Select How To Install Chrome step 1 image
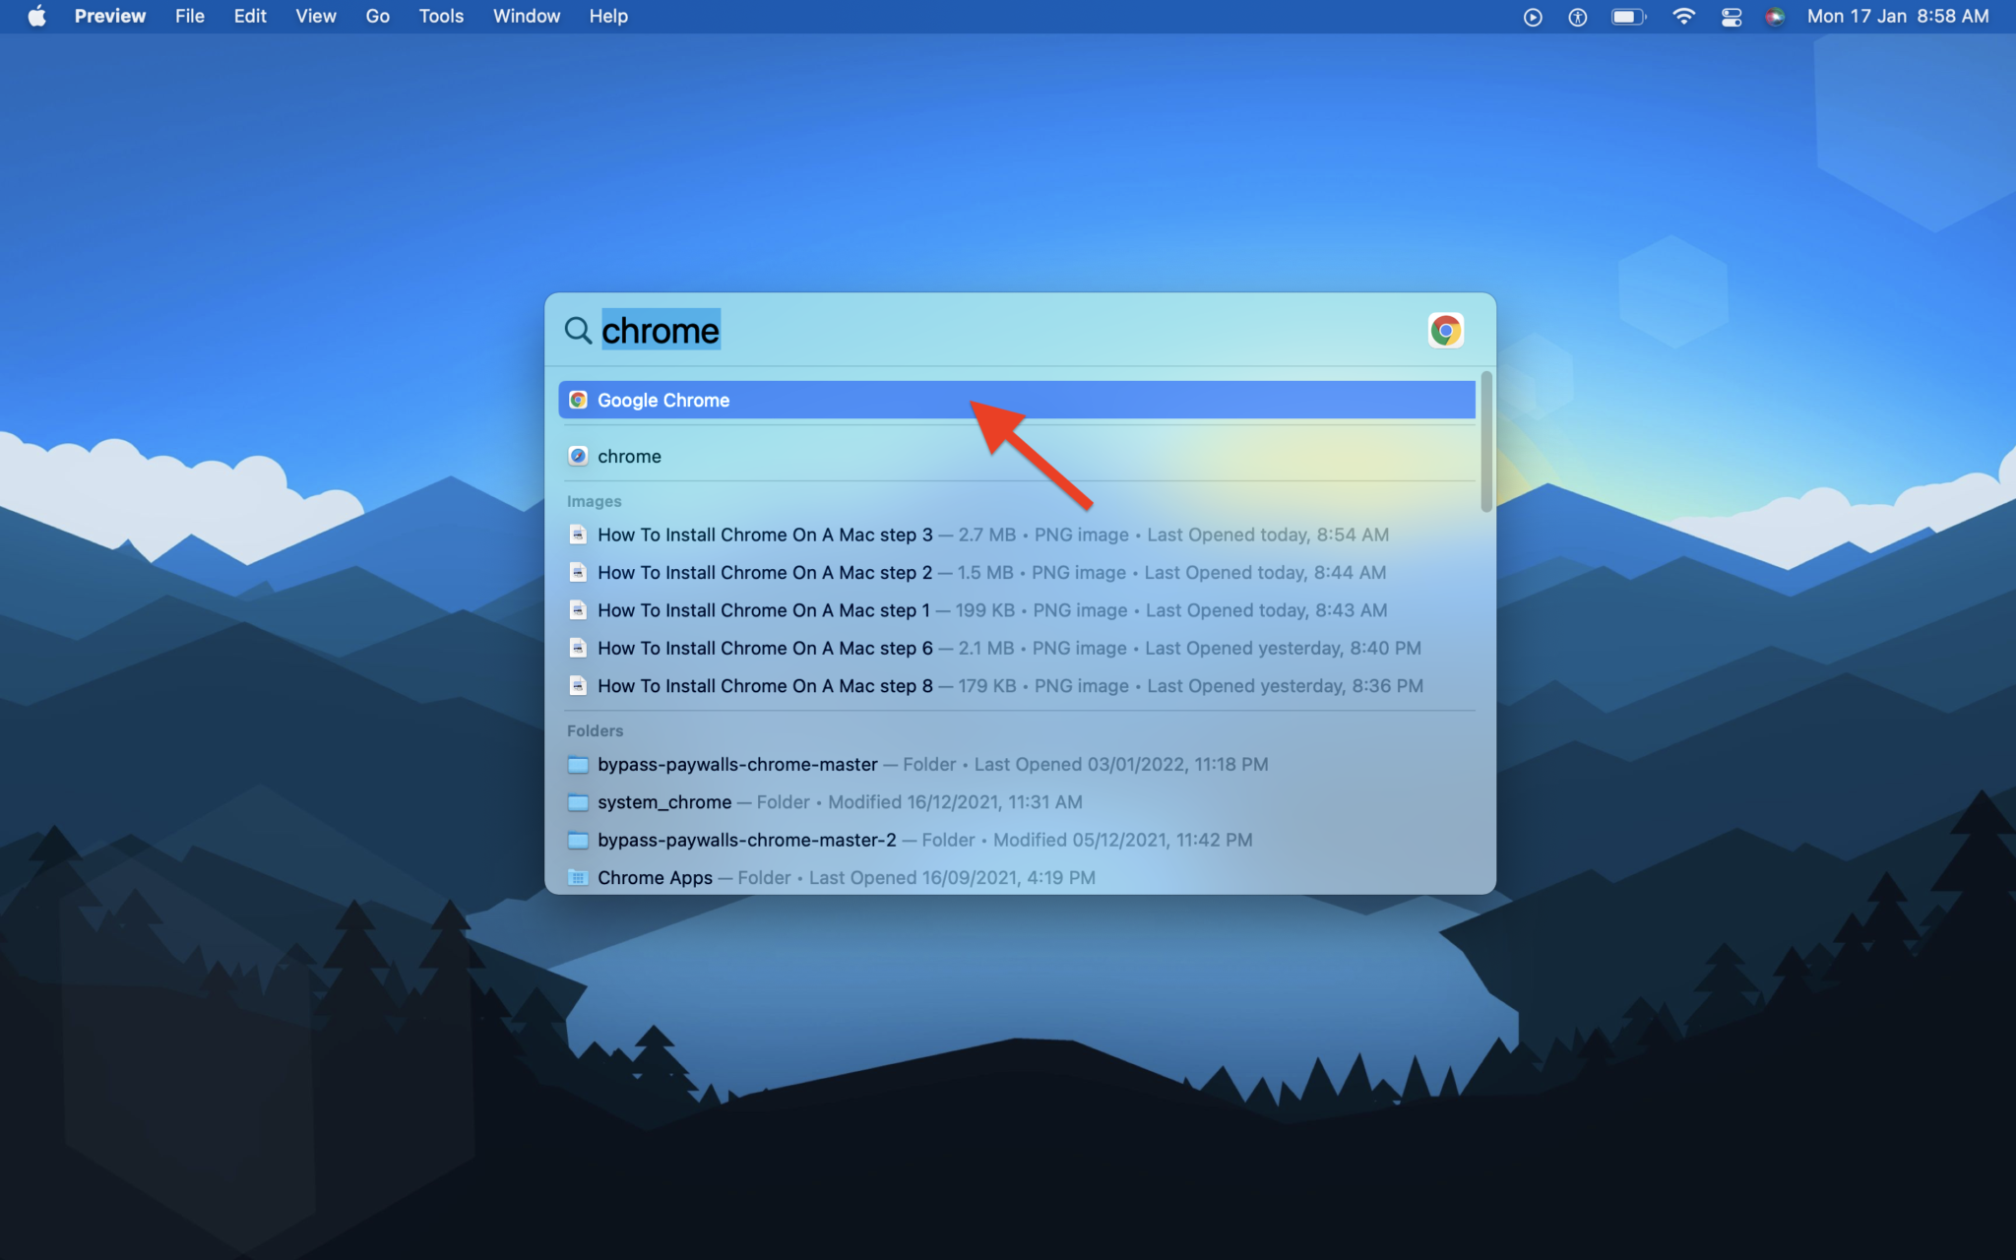The height and width of the screenshot is (1260, 2016). click(x=1017, y=610)
